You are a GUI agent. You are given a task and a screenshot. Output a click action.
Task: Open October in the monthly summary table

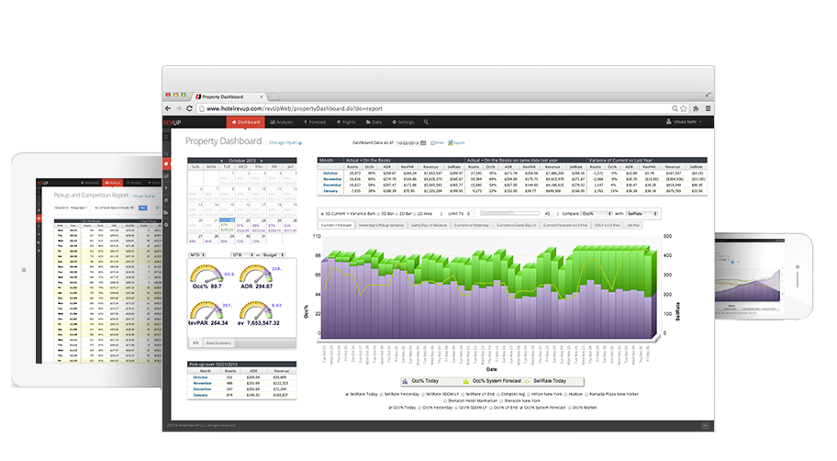tap(330, 173)
